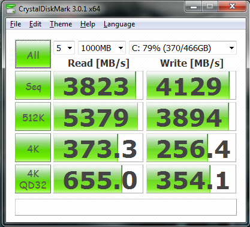Expand the C: drive selection dropdown
This screenshot has height=227, width=250.
[183, 48]
